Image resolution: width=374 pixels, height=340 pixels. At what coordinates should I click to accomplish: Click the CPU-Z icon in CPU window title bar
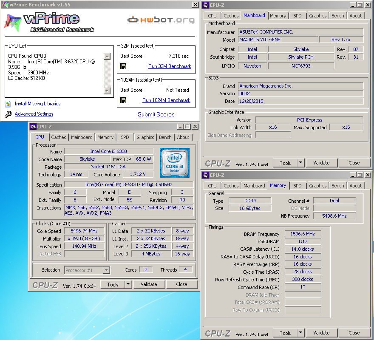pyautogui.click(x=33, y=127)
